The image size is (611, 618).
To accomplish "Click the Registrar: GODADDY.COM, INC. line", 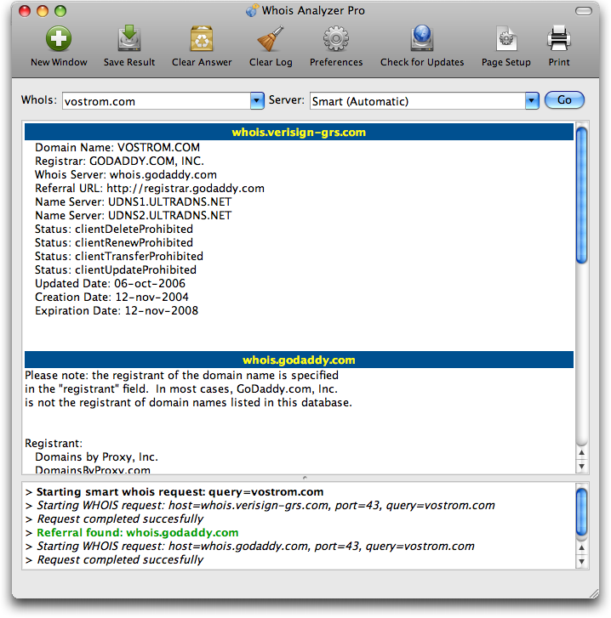I will pos(119,162).
